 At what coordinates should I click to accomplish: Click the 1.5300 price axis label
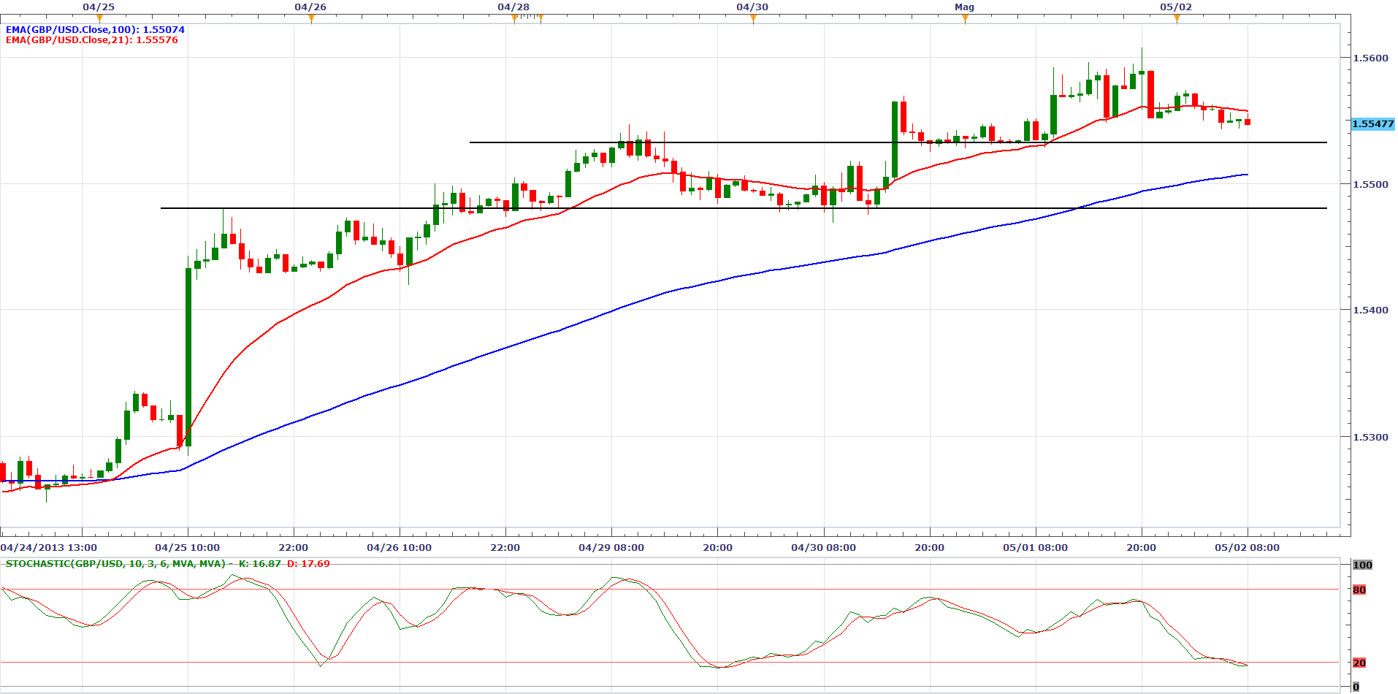pos(1370,438)
